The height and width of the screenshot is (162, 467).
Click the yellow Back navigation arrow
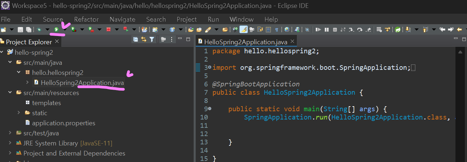click(459, 29)
